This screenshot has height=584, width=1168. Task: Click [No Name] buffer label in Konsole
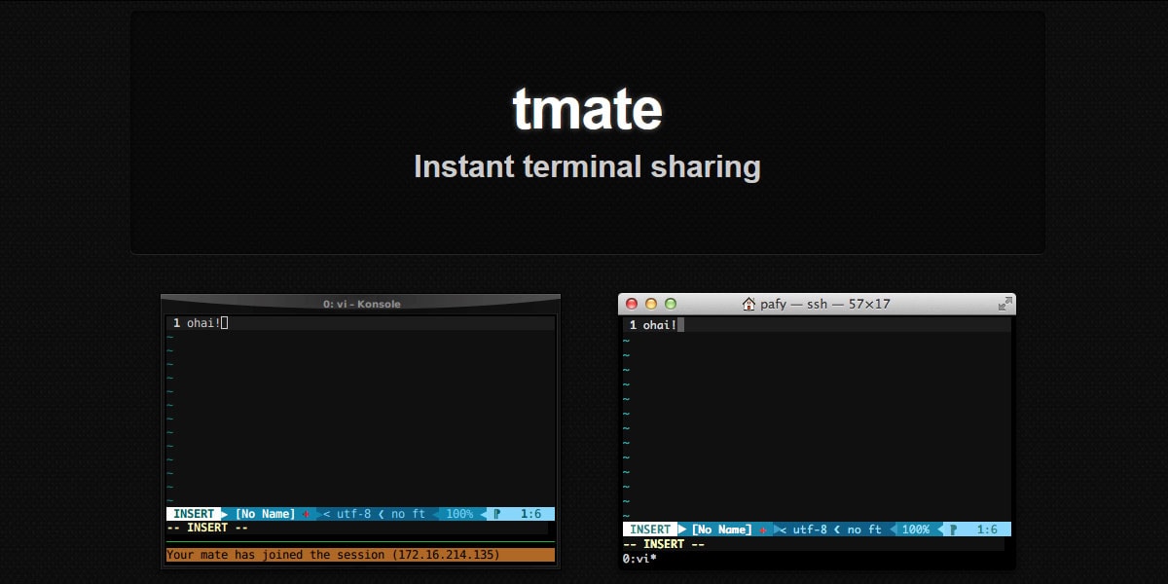click(x=265, y=514)
